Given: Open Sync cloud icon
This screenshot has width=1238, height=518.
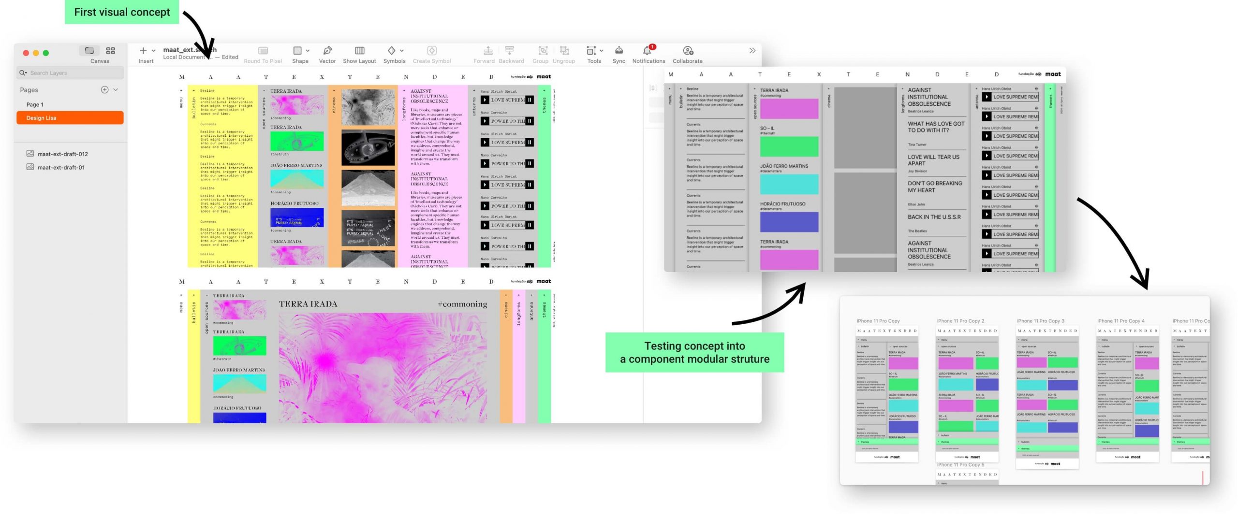Looking at the screenshot, I should (x=618, y=51).
